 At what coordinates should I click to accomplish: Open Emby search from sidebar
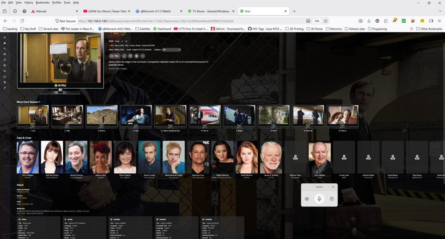click(x=4, y=49)
